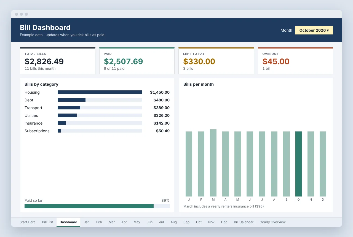Select the Aug sheet tab
This screenshot has width=353, height=237.
[173, 222]
